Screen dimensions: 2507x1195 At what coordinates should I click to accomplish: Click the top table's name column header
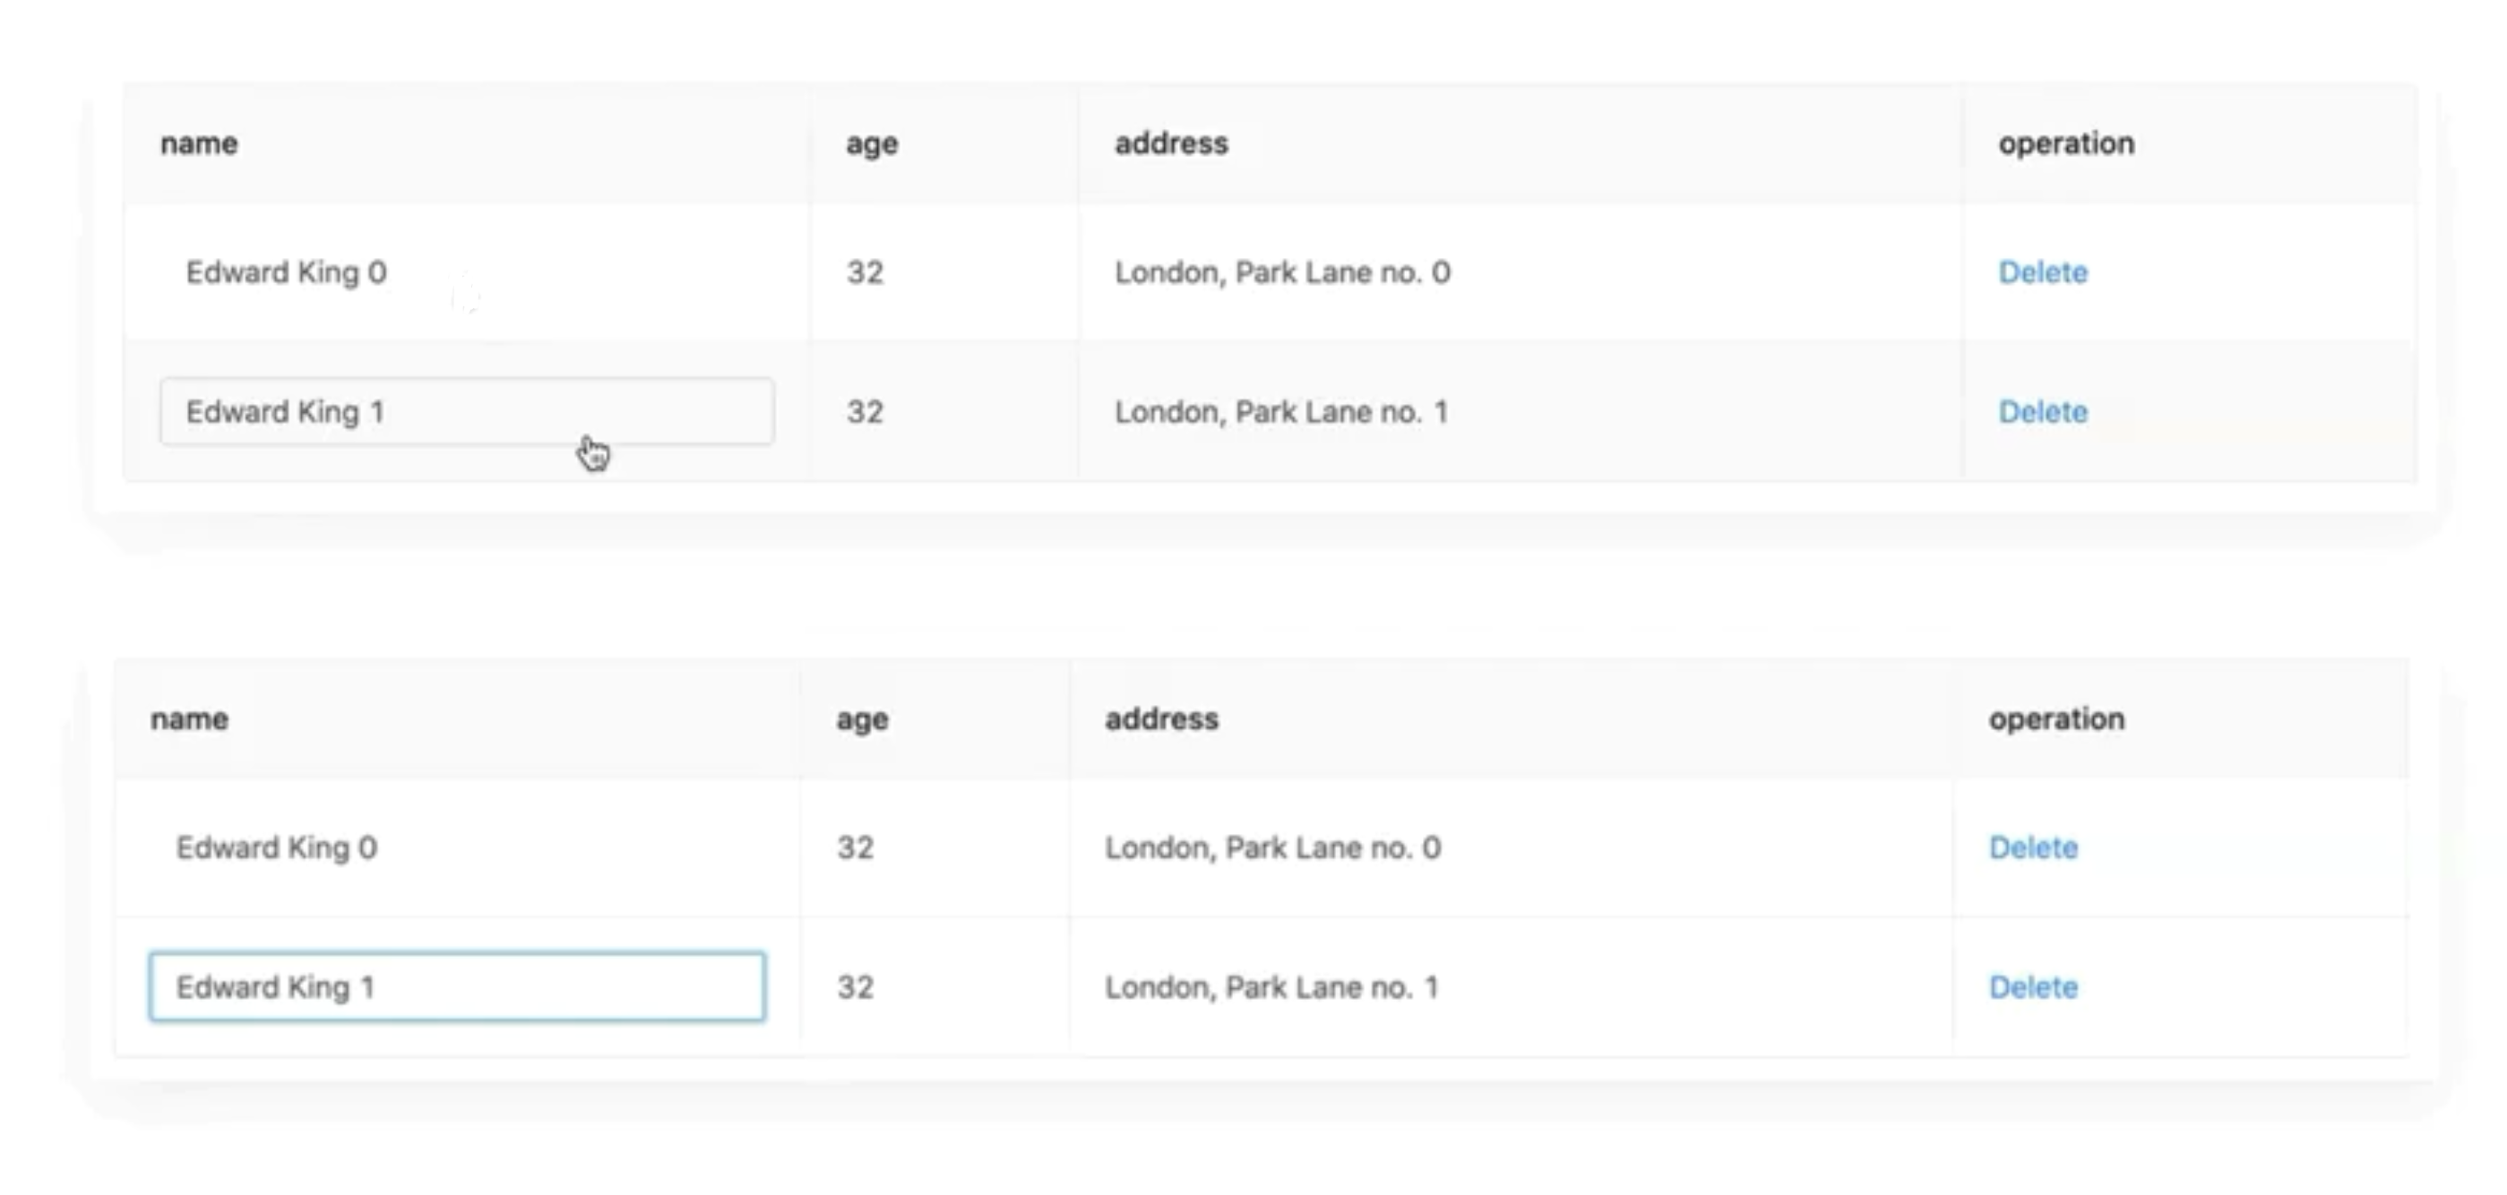coord(200,144)
